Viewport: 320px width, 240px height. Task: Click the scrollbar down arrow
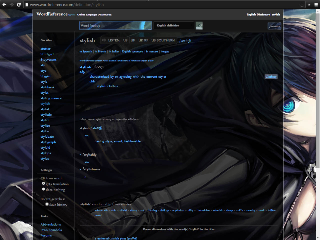[x=318, y=238]
